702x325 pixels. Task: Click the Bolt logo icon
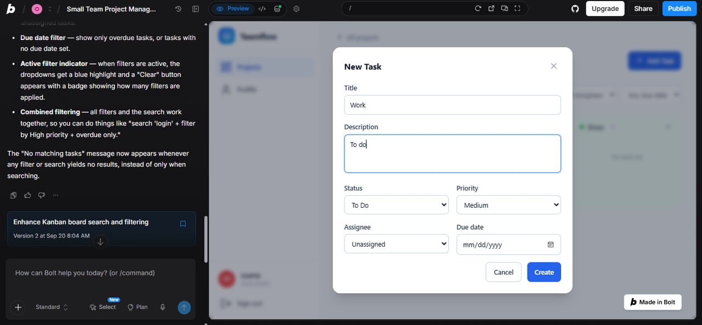[10, 9]
